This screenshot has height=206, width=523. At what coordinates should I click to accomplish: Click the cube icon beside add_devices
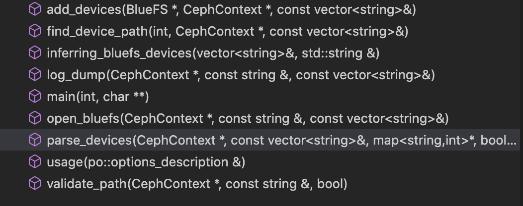point(34,9)
